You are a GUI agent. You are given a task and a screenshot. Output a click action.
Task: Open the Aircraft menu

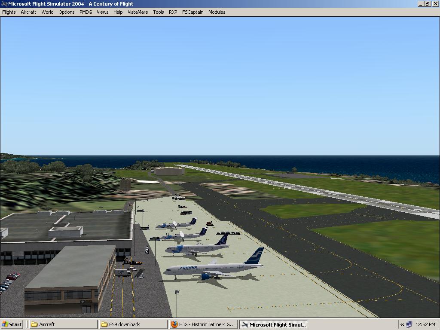coord(28,12)
